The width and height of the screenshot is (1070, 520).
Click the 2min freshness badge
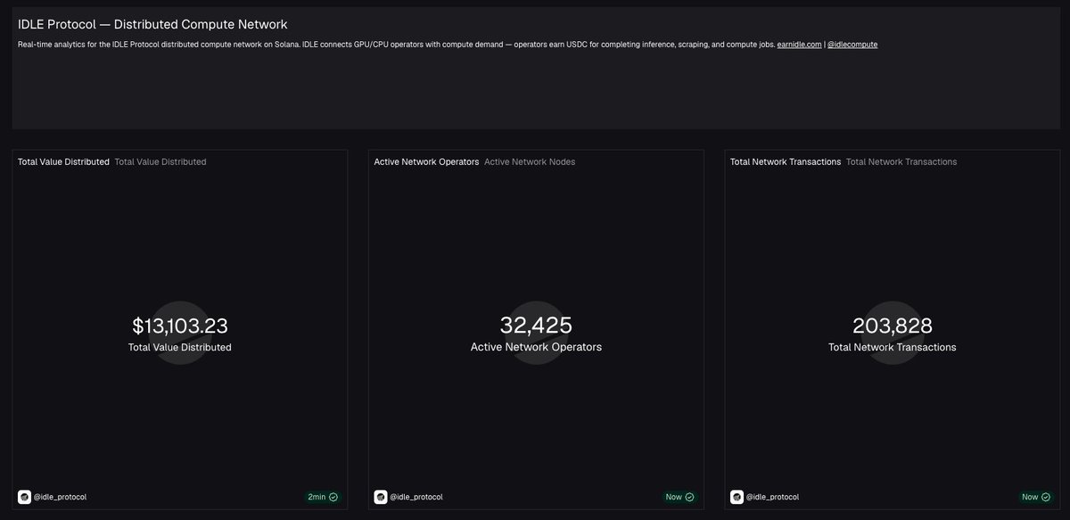(x=323, y=497)
